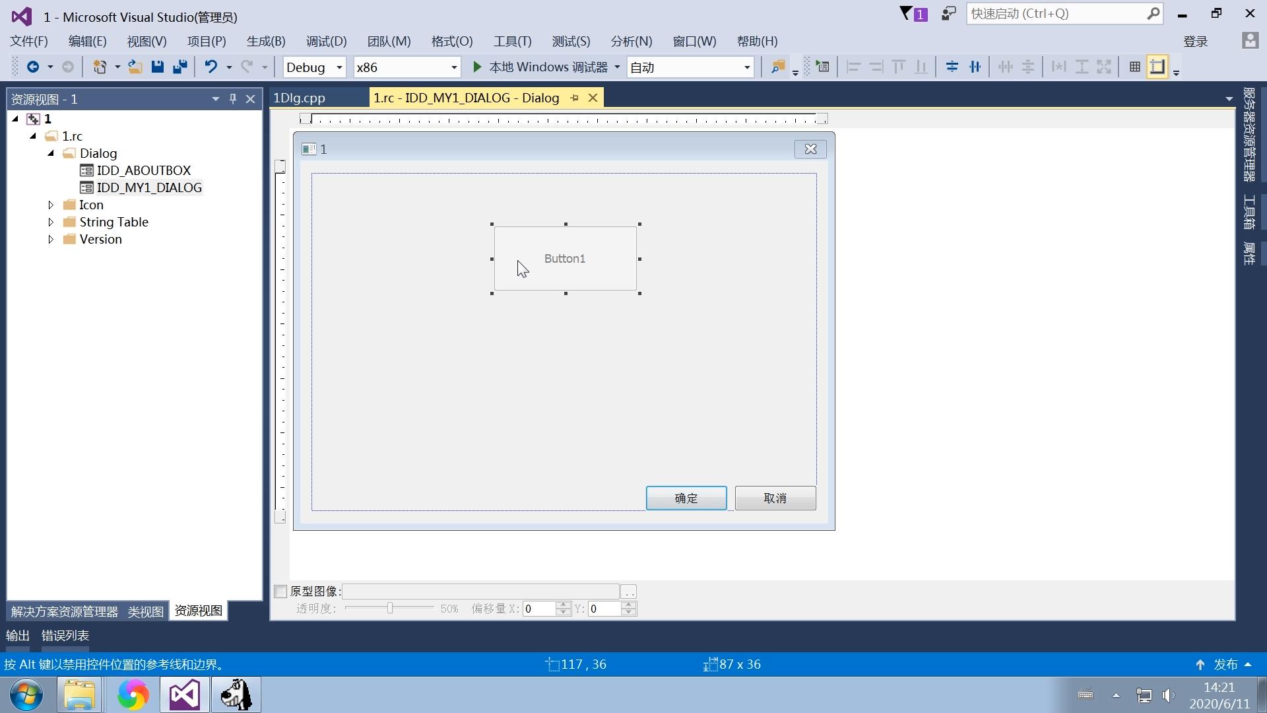
Task: Expand the String Table folder
Action: 51,222
